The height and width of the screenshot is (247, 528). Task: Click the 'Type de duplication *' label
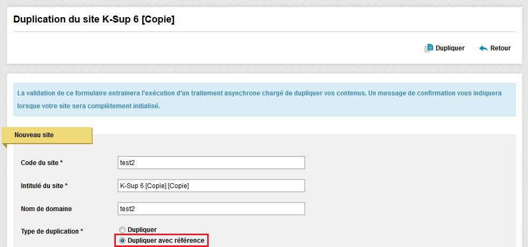click(x=52, y=231)
